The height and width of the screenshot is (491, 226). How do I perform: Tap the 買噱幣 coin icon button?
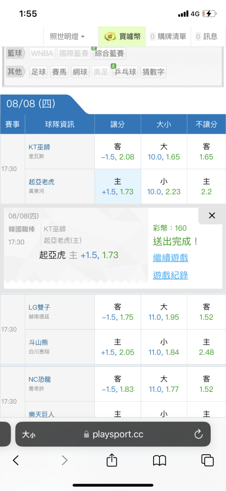pos(122,37)
